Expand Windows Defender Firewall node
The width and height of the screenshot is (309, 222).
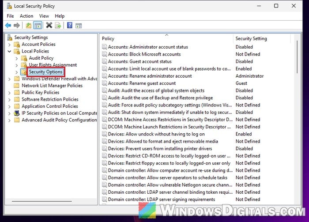[9, 79]
